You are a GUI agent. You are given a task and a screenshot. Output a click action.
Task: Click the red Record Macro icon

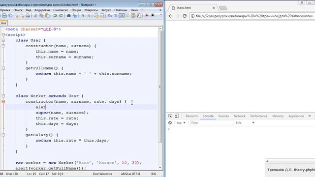[147, 15]
